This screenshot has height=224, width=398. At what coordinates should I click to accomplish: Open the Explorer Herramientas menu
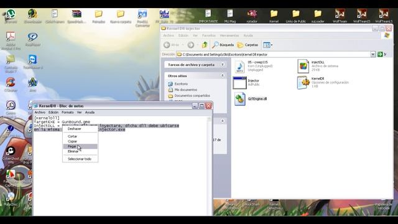pos(229,35)
